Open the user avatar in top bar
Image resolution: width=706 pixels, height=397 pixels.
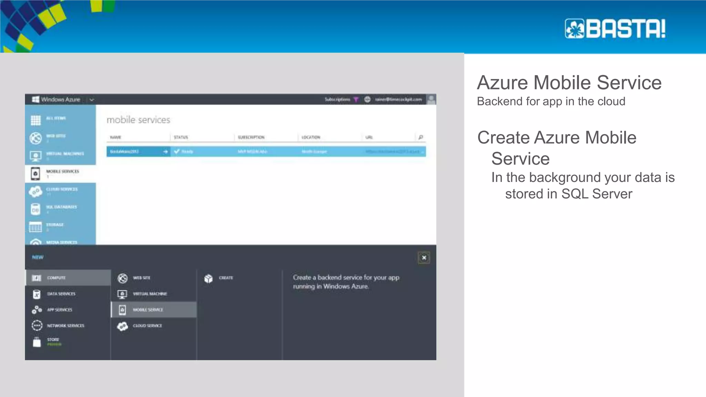click(x=431, y=100)
